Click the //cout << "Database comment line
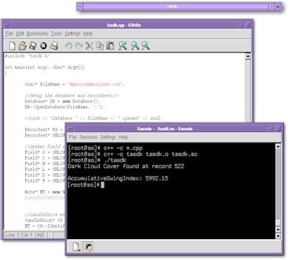This screenshot has width=288, height=260. click(94, 119)
